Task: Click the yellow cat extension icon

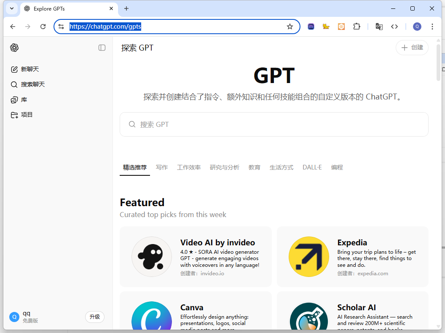Action: point(326,27)
